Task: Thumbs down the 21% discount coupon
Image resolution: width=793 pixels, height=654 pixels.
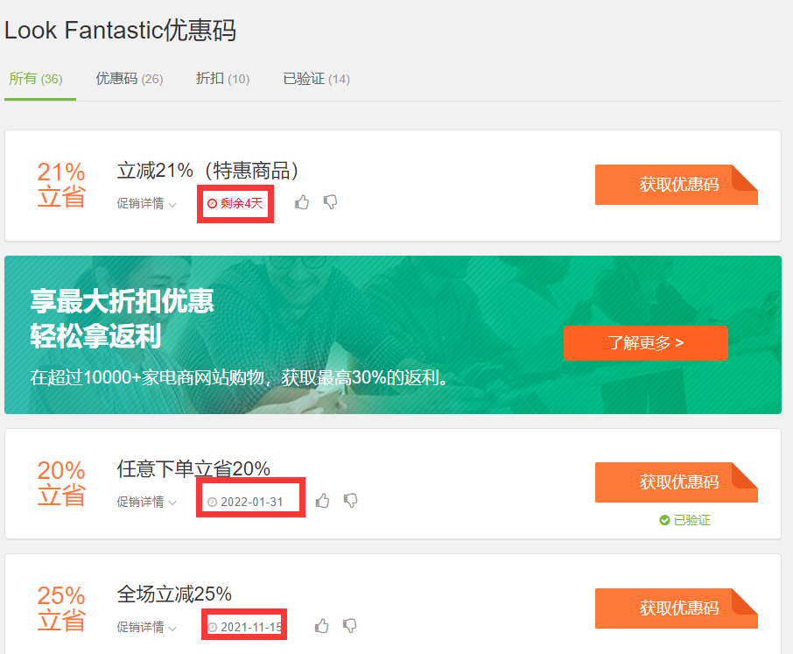Action: 330,202
